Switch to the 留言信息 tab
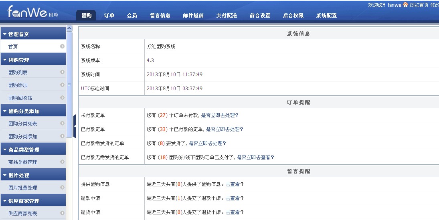The width and height of the screenshot is (439, 220). pos(160,15)
